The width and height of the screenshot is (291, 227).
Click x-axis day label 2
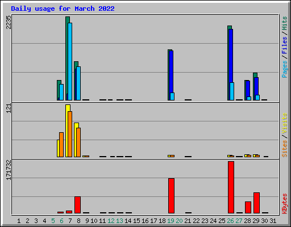[x=27, y=221]
